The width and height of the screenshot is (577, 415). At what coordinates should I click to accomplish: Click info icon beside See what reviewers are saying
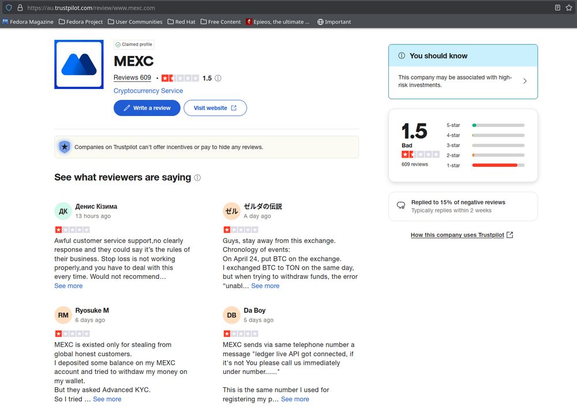tap(197, 178)
